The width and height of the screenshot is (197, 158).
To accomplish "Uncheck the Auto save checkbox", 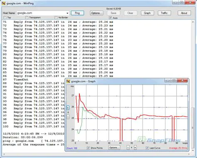I will [110, 18].
